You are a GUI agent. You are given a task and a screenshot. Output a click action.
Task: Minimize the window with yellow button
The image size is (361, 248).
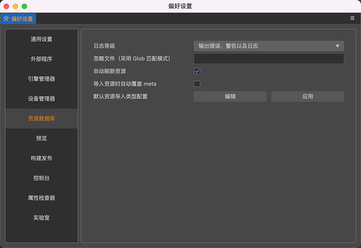click(x=15, y=6)
